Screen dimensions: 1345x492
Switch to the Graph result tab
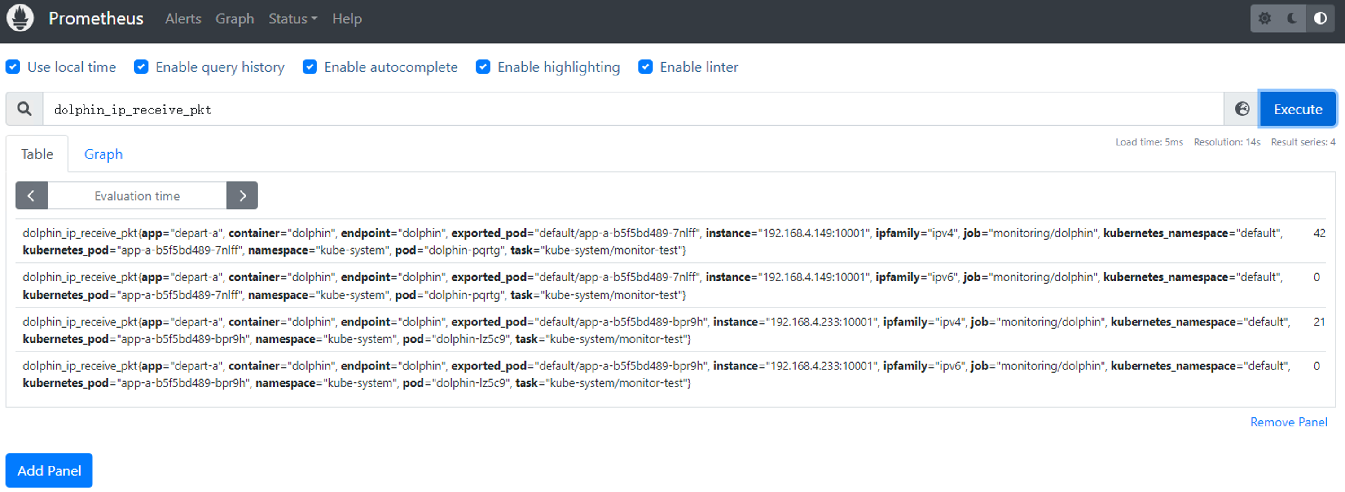click(x=103, y=154)
